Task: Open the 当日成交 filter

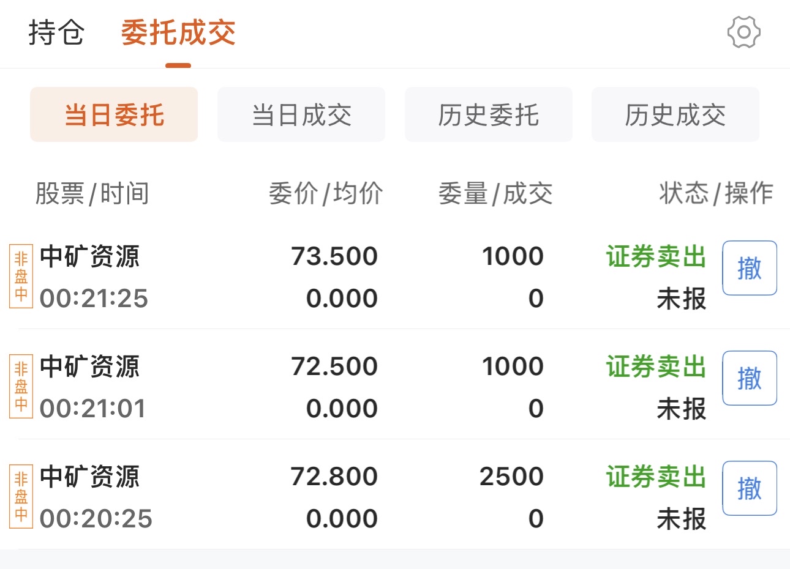Action: tap(301, 115)
